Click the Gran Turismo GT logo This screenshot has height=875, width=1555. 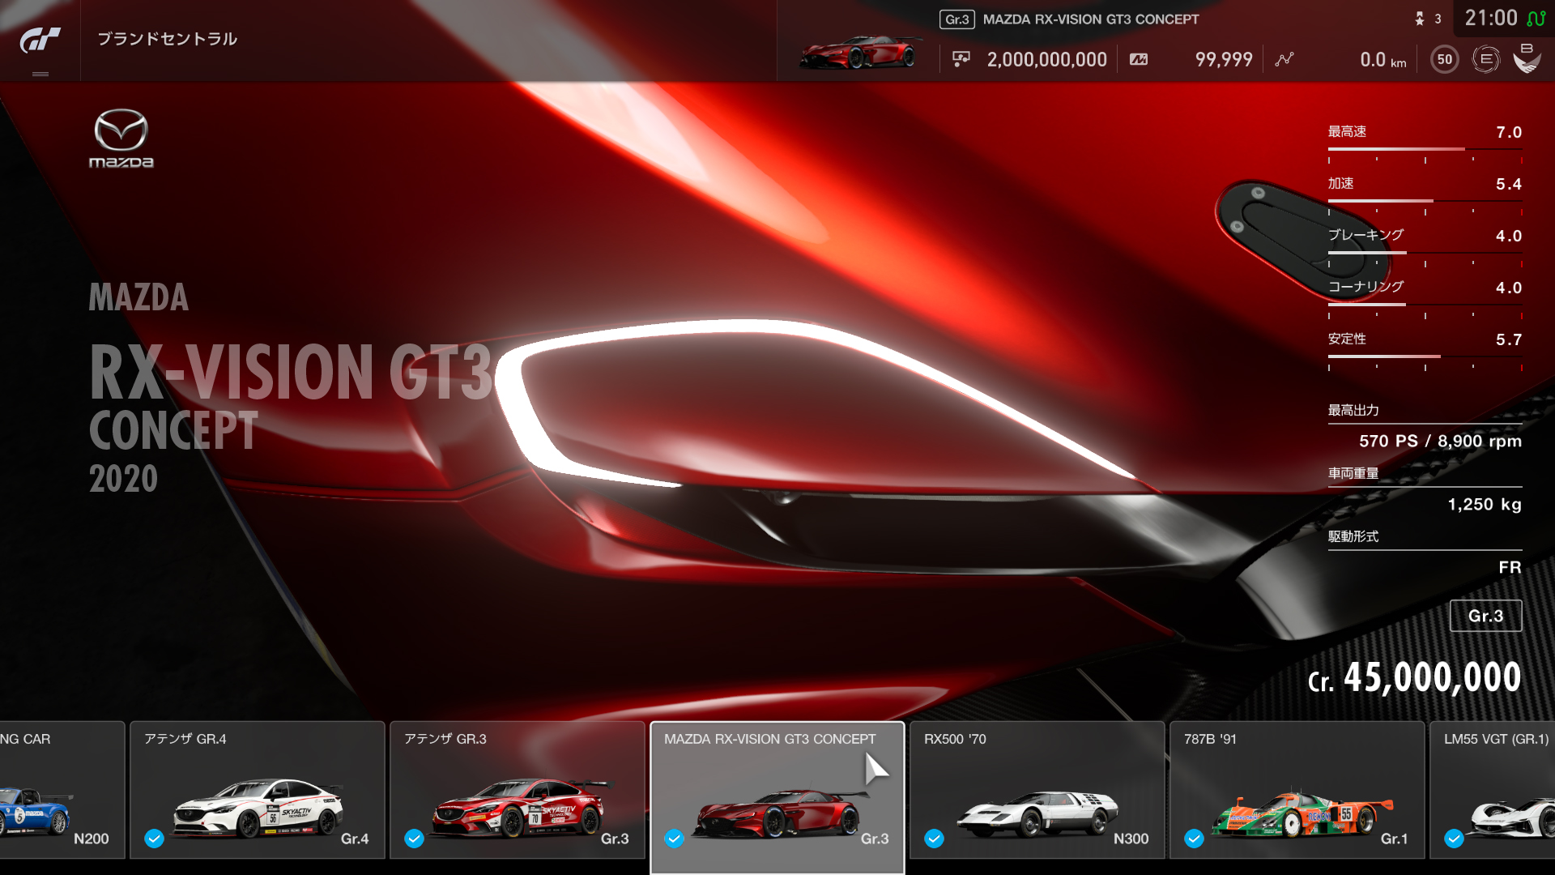tap(40, 39)
